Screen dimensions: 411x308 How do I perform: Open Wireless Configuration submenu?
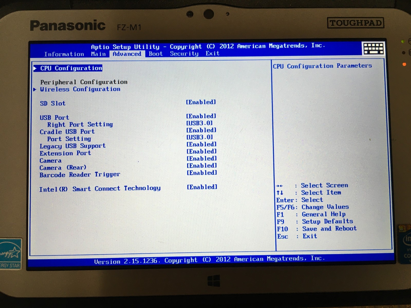click(80, 89)
